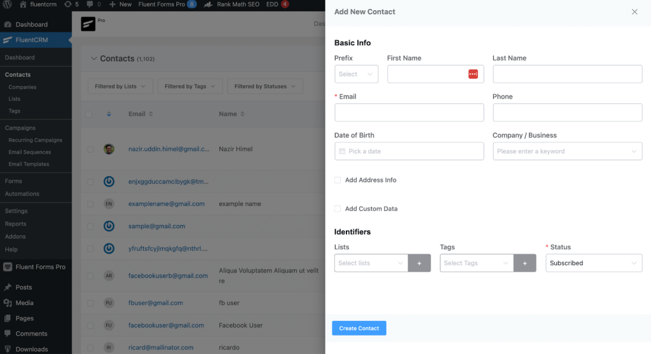Open Email Templates in sidebar
This screenshot has height=354, width=651.
29,165
